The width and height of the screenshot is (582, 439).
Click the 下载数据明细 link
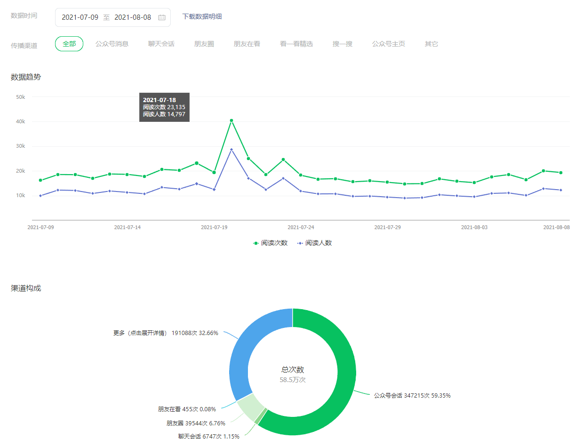tap(202, 16)
